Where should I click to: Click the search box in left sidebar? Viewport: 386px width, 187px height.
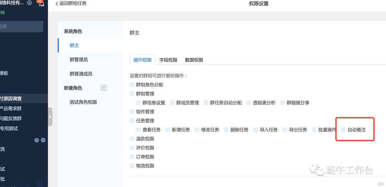click(21, 26)
